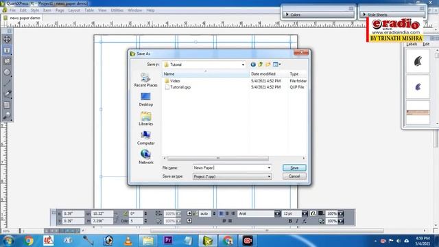Apply Italic in Measurements palette
The image size is (439, 247).
(297, 221)
